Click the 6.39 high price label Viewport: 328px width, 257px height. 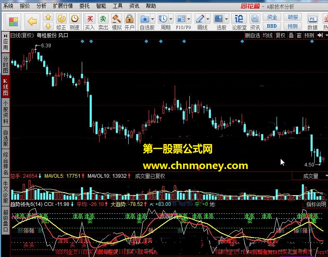46,46
